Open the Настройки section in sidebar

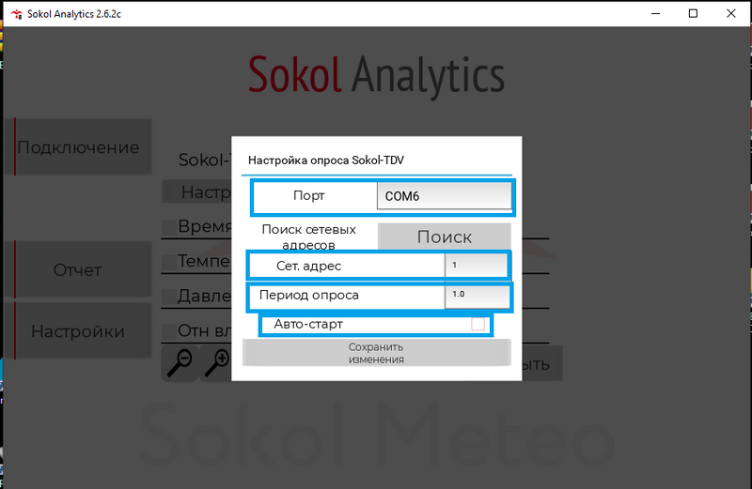click(x=78, y=331)
